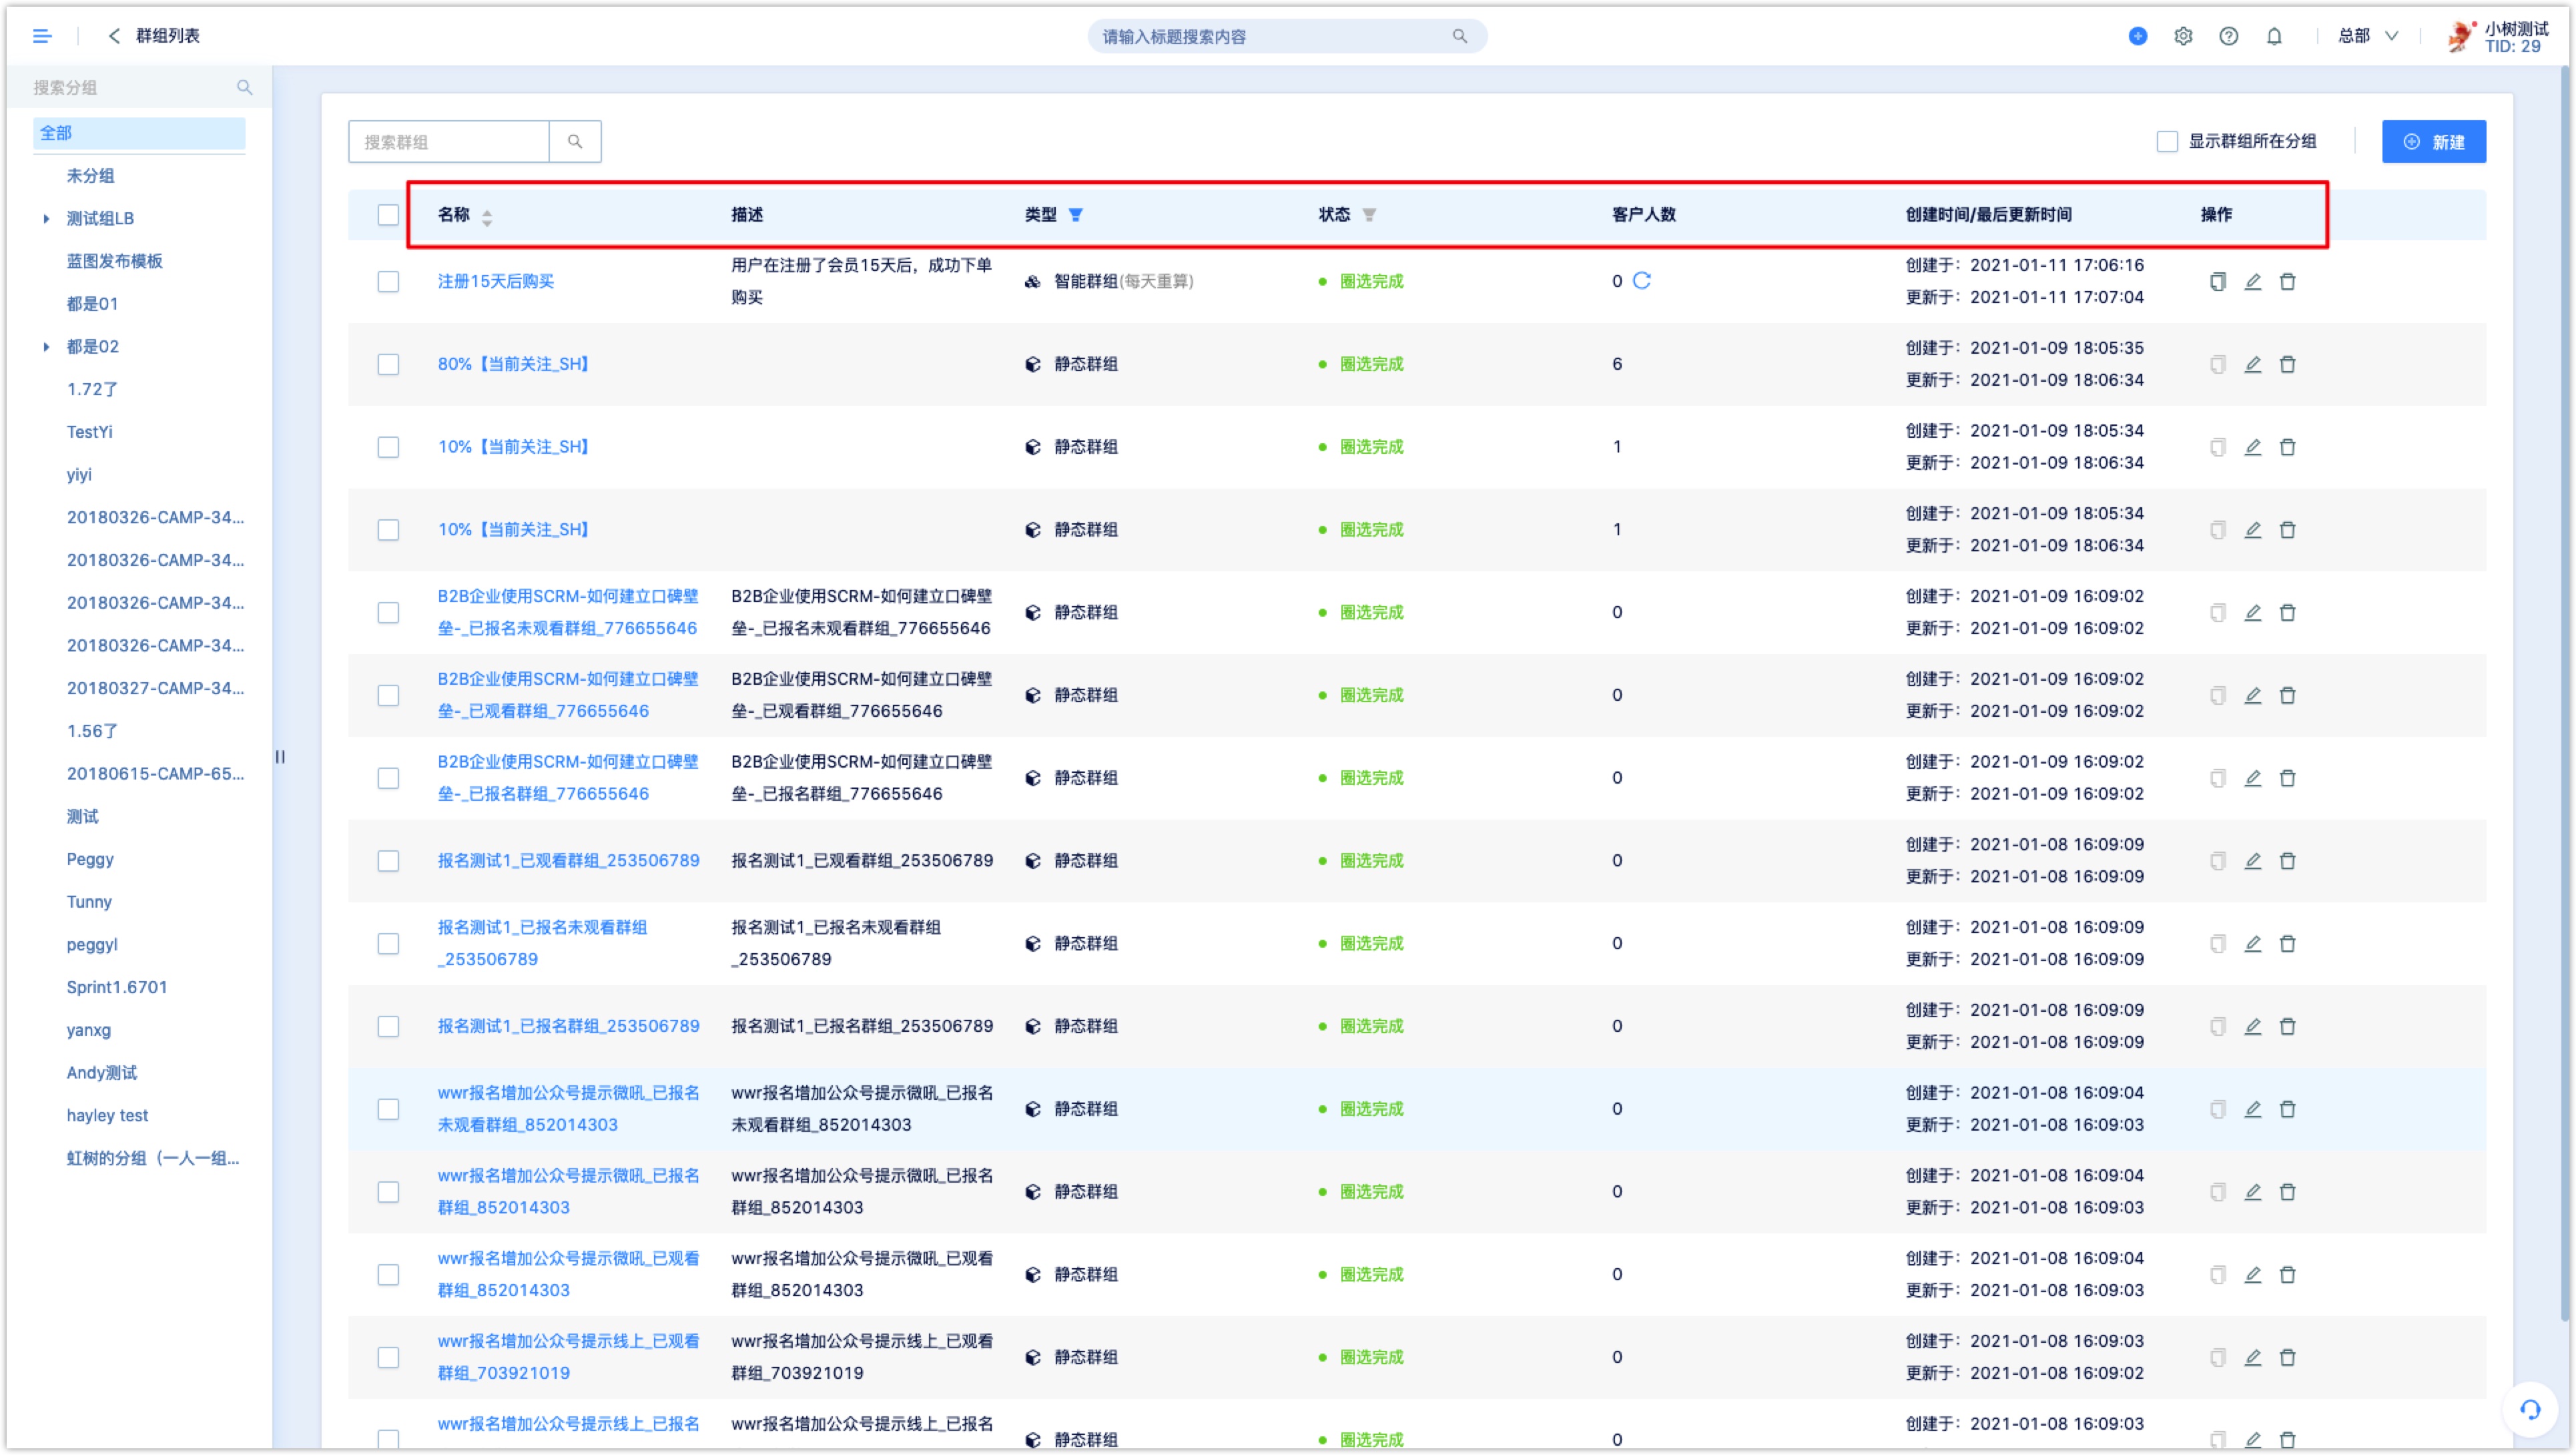2576x1455 pixels.
Task: Collapse sidebar with the divider handle
Action: (280, 757)
